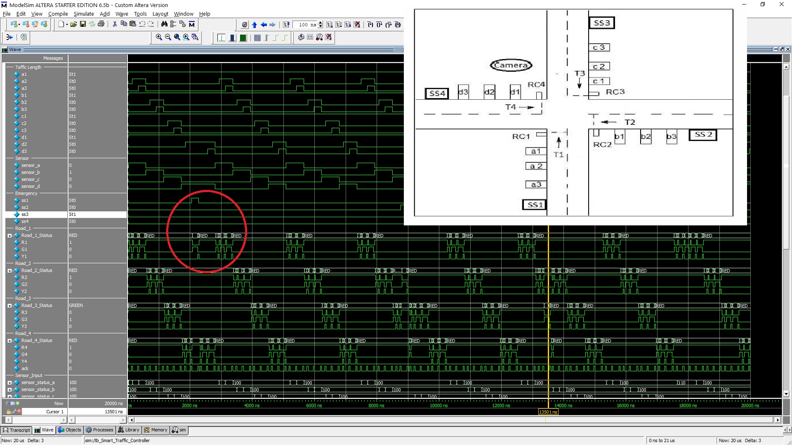Click the run length 100 ns input field
This screenshot has height=445, width=792.
(x=305, y=25)
